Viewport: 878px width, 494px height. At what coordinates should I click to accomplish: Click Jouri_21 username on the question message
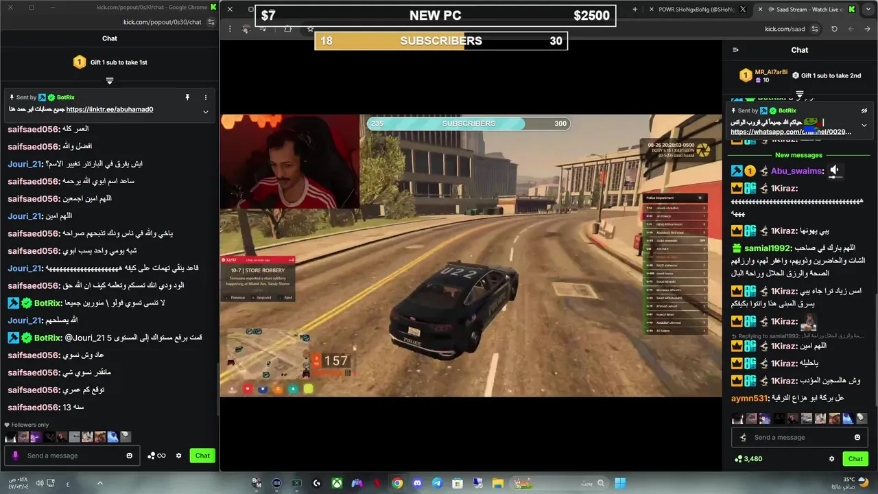(25, 164)
